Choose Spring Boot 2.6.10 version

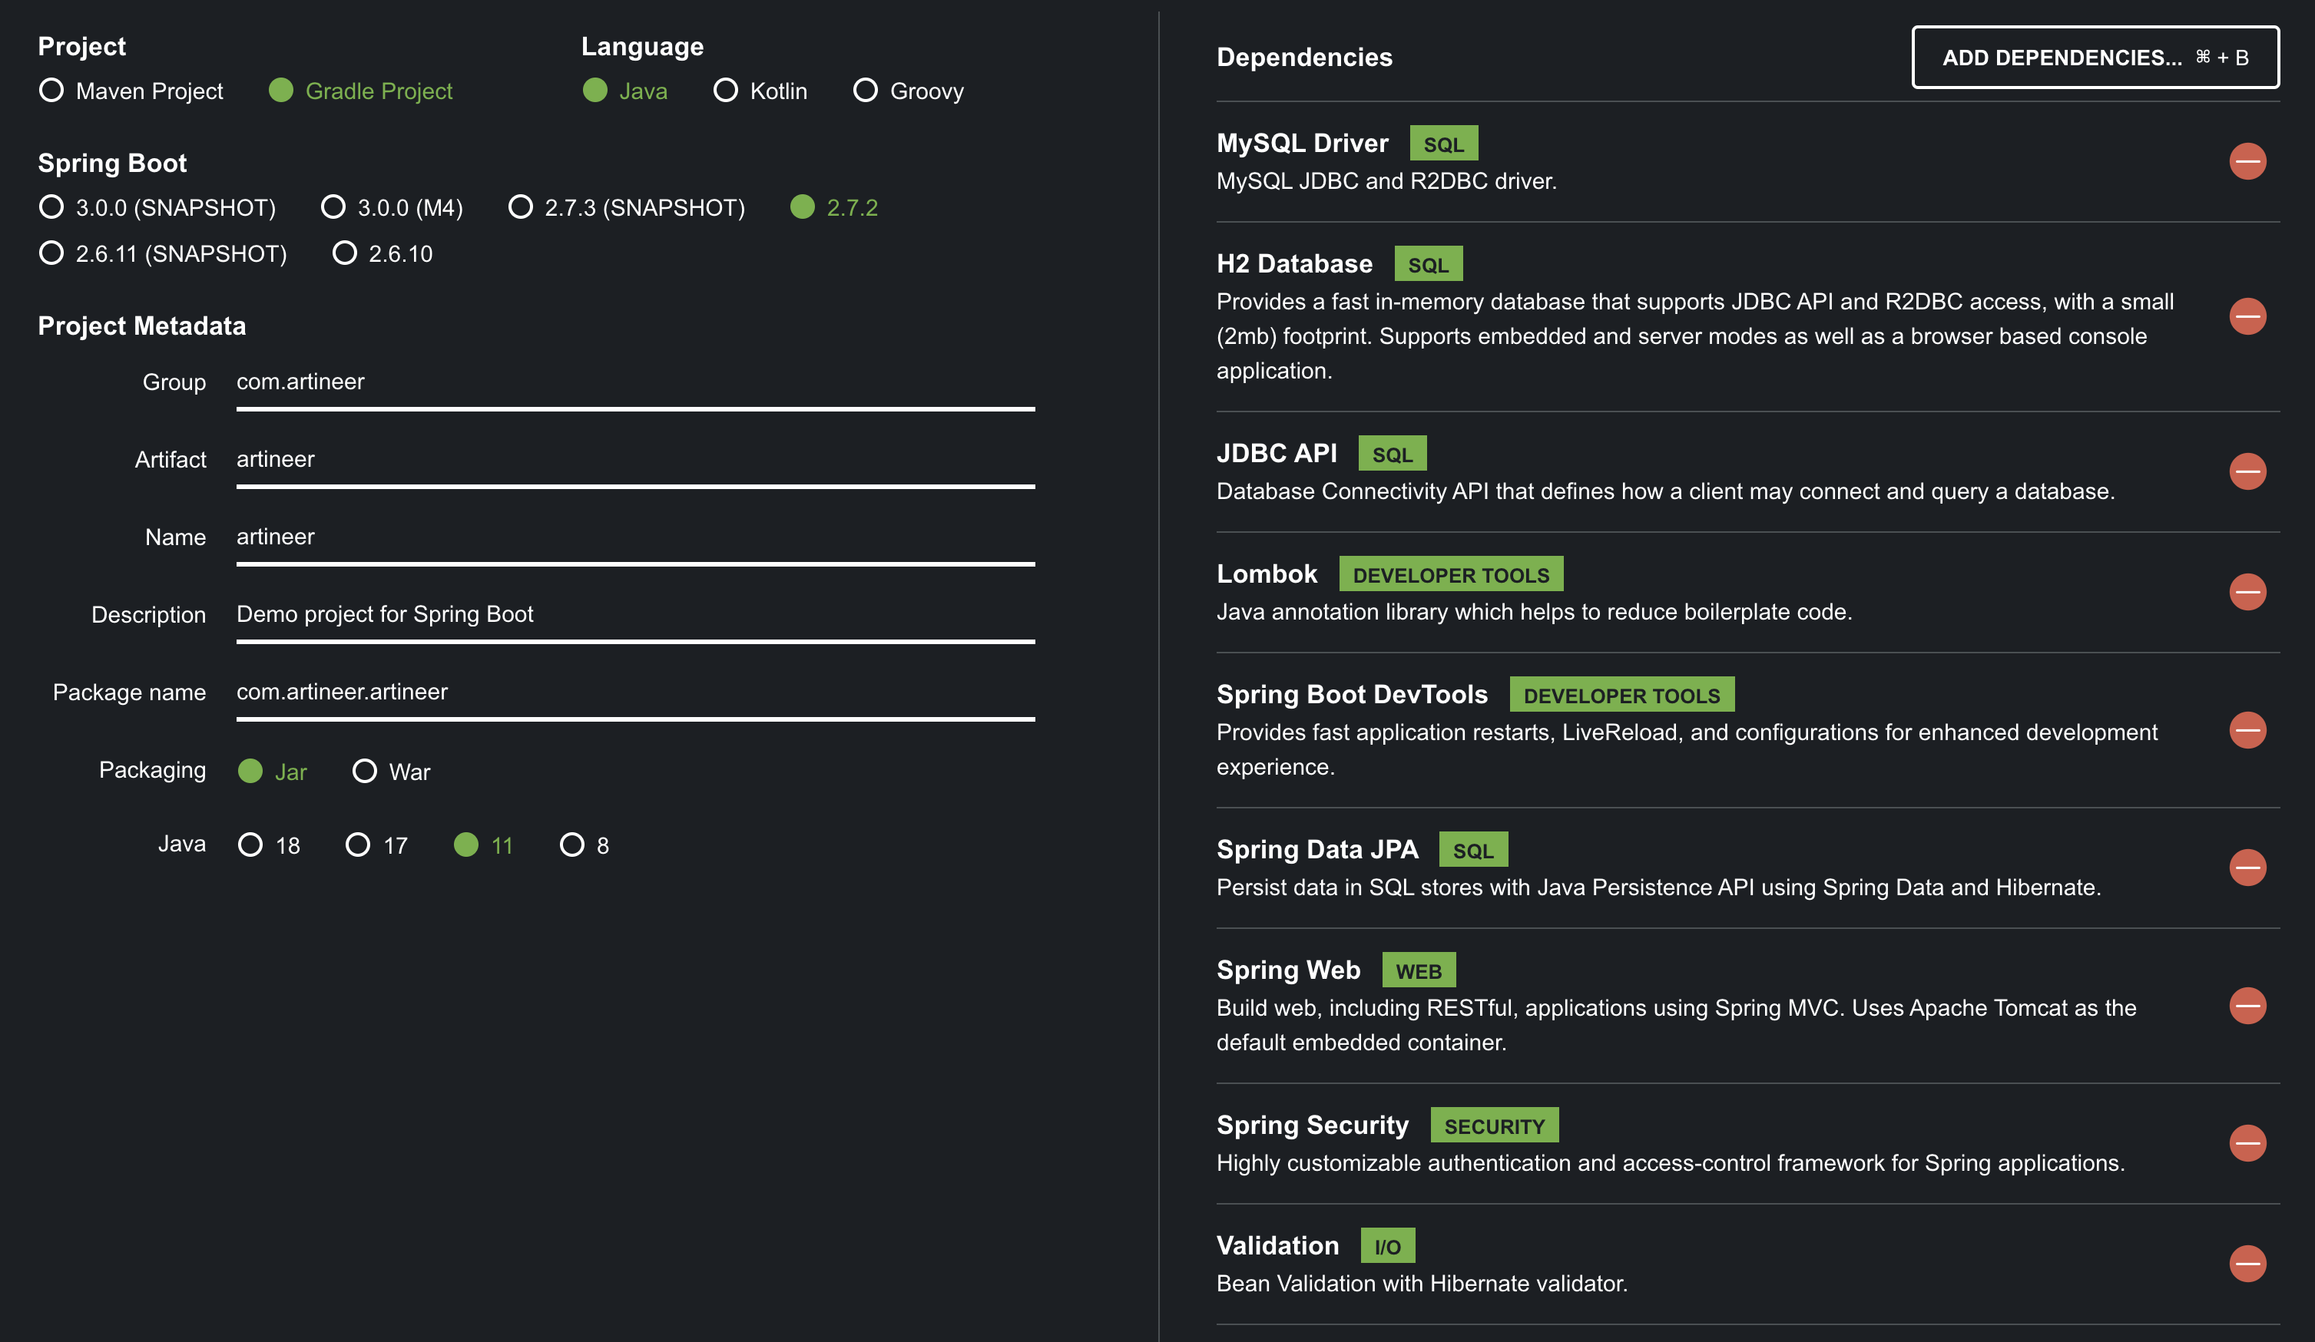[x=345, y=253]
